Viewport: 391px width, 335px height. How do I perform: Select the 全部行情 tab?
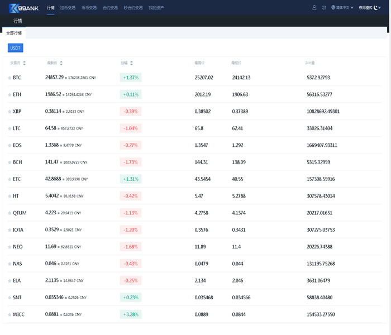14,33
